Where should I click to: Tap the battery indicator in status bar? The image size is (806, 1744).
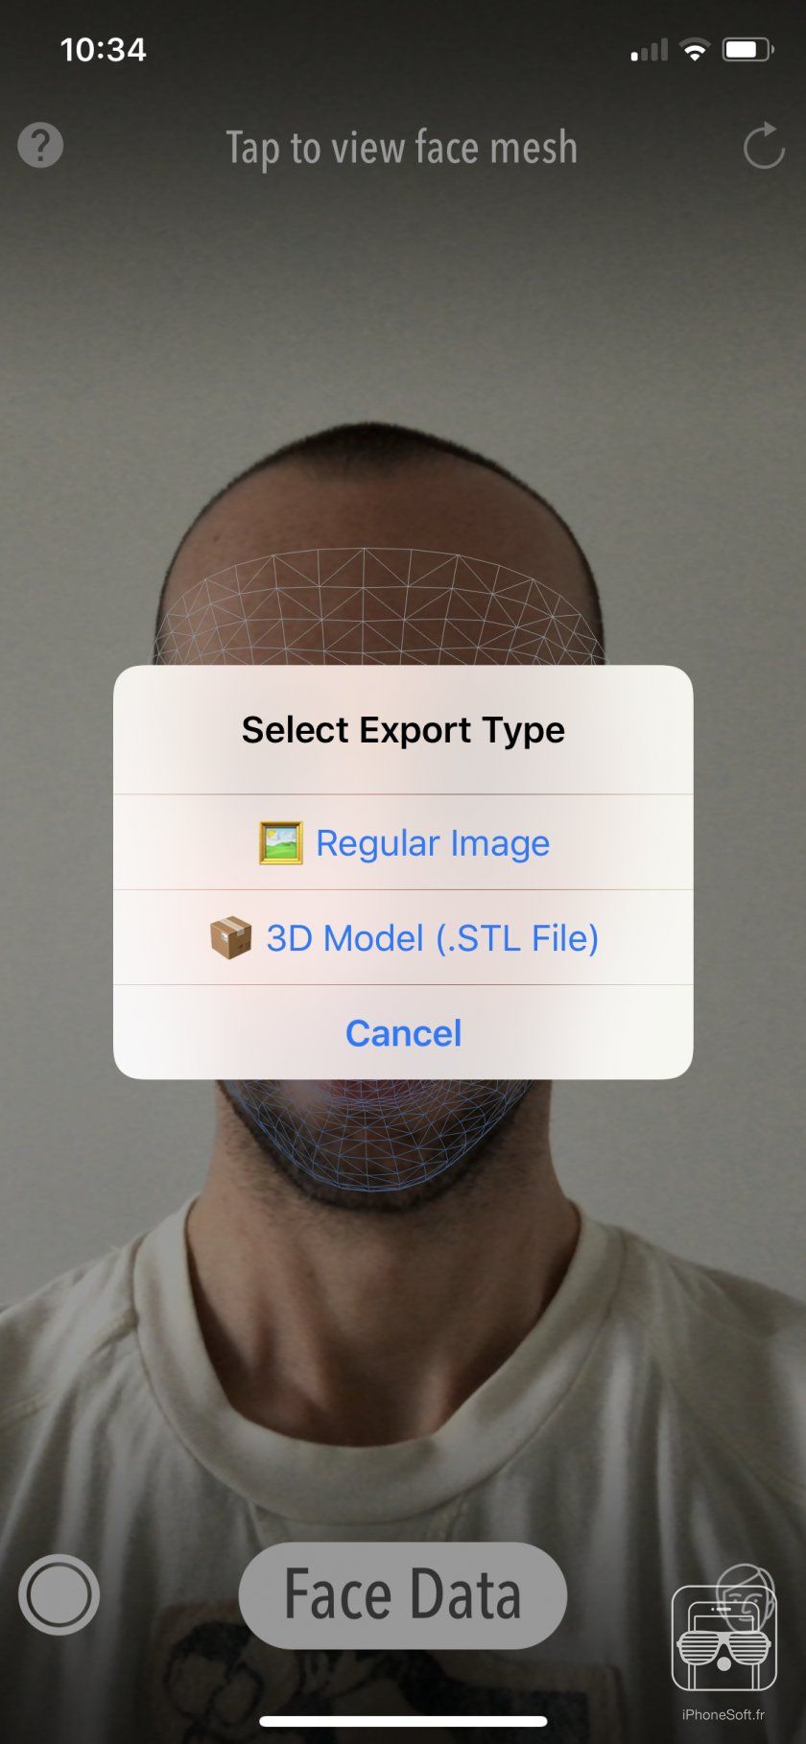[x=747, y=49]
